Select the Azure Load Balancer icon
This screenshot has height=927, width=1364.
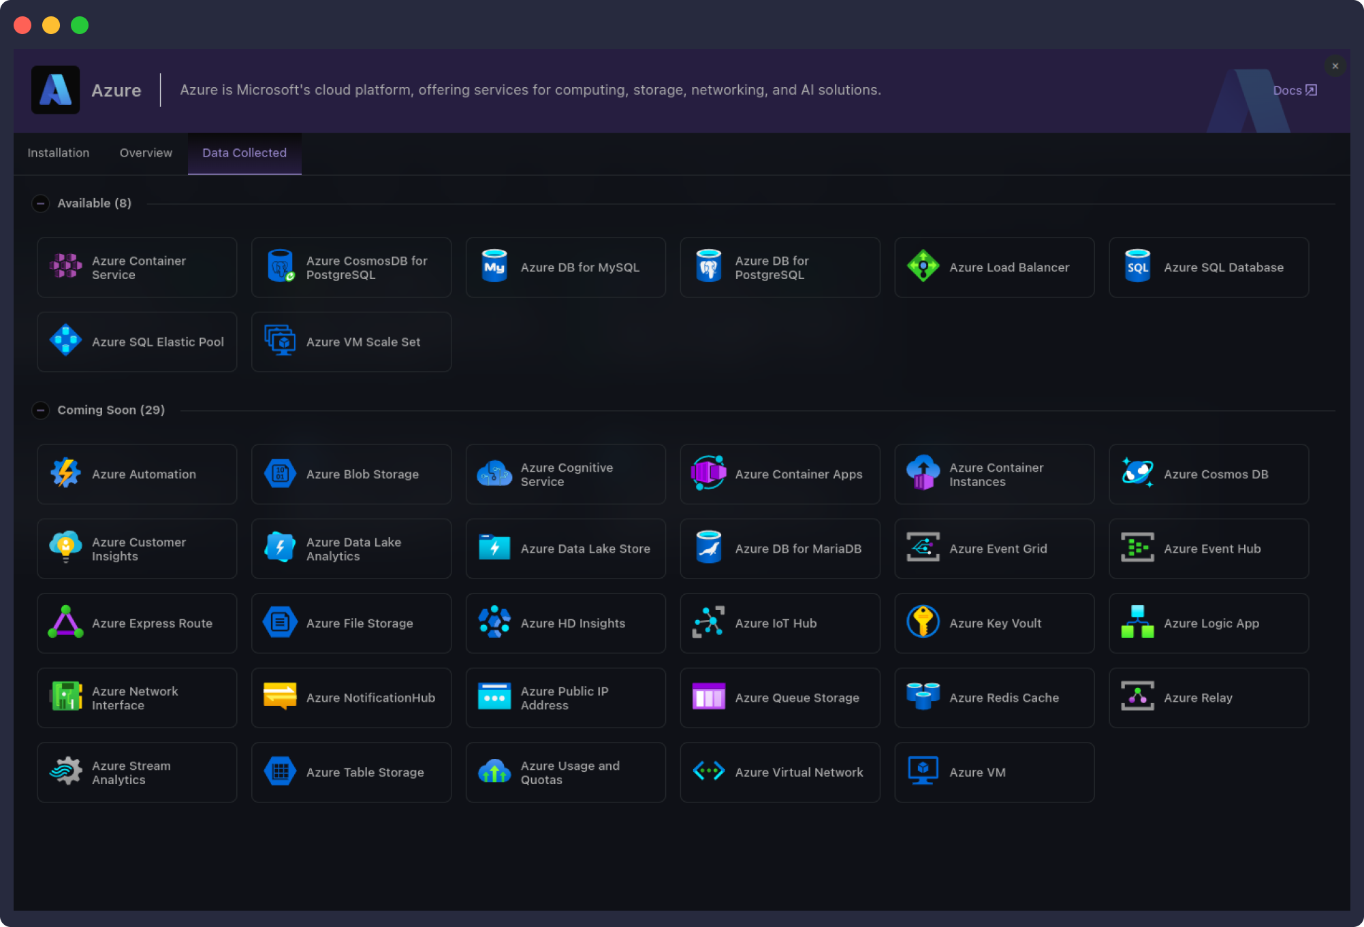(x=923, y=267)
